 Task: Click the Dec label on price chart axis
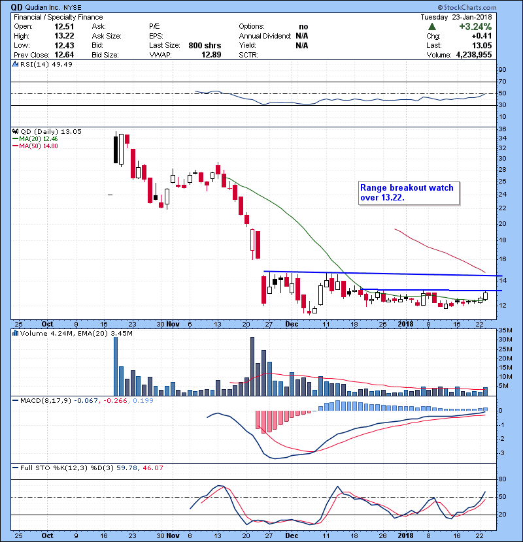pos(292,324)
